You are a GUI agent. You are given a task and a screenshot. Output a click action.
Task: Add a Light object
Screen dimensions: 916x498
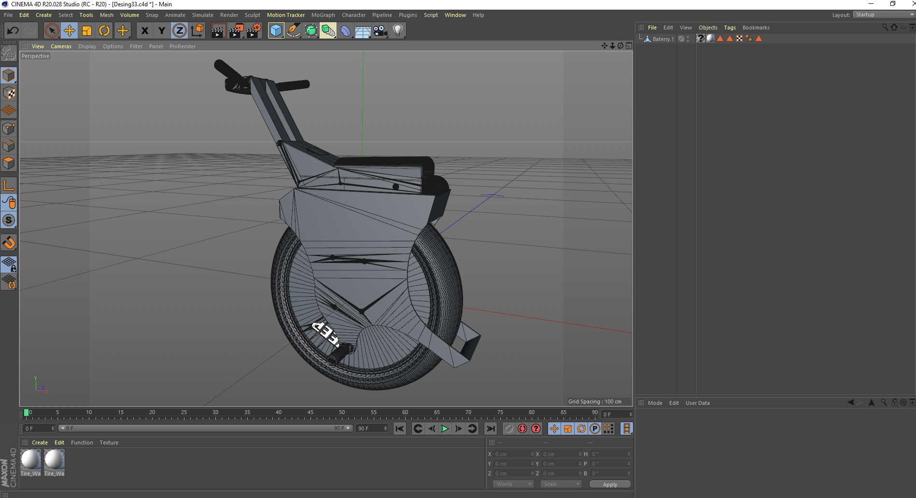pyautogui.click(x=398, y=31)
